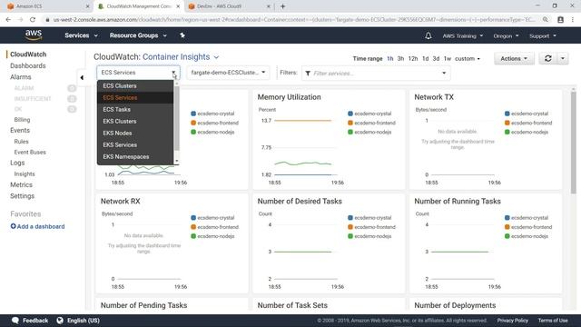Open Settings in the sidebar
This screenshot has width=581, height=327.
pyautogui.click(x=22, y=196)
